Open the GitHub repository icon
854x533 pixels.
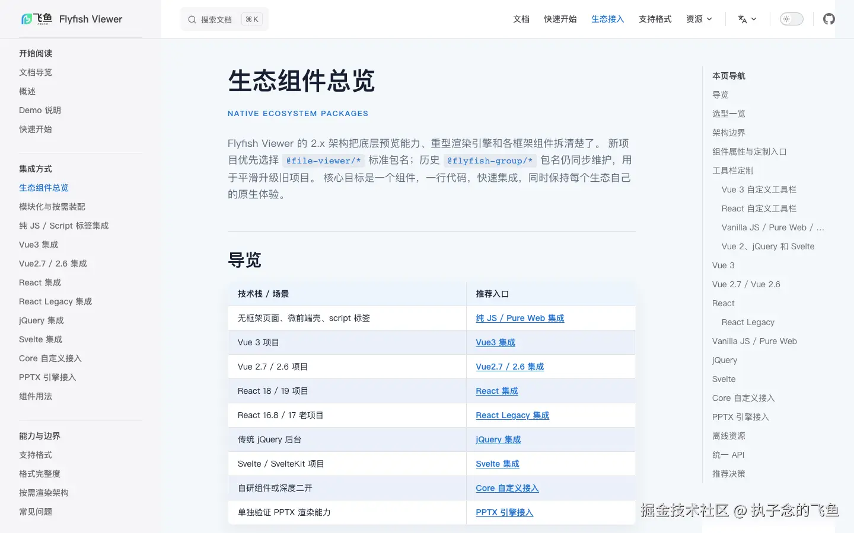(x=829, y=19)
